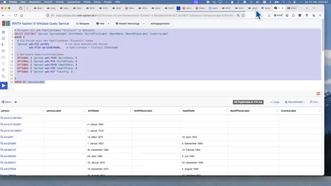Click the red refresh icon above results
This screenshot has height=186, width=331.
[x=318, y=94]
